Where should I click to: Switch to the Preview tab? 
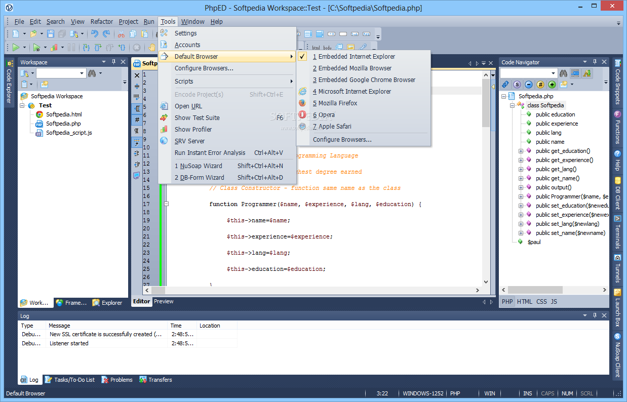pyautogui.click(x=164, y=301)
